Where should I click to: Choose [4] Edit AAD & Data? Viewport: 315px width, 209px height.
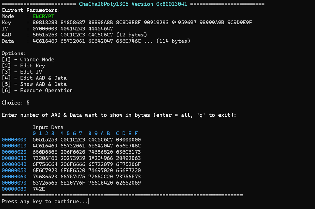tap(34, 78)
